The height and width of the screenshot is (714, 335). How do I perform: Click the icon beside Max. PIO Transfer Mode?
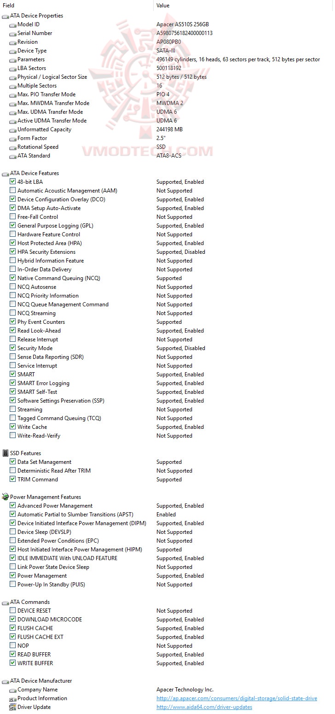(13, 94)
